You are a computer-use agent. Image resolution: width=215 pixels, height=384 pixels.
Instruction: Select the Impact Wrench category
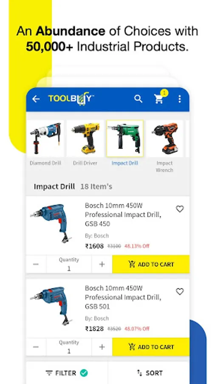[164, 147]
